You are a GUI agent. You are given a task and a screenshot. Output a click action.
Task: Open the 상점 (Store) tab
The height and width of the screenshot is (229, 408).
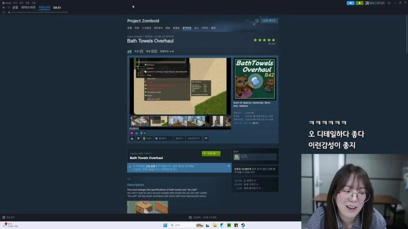click(x=15, y=8)
